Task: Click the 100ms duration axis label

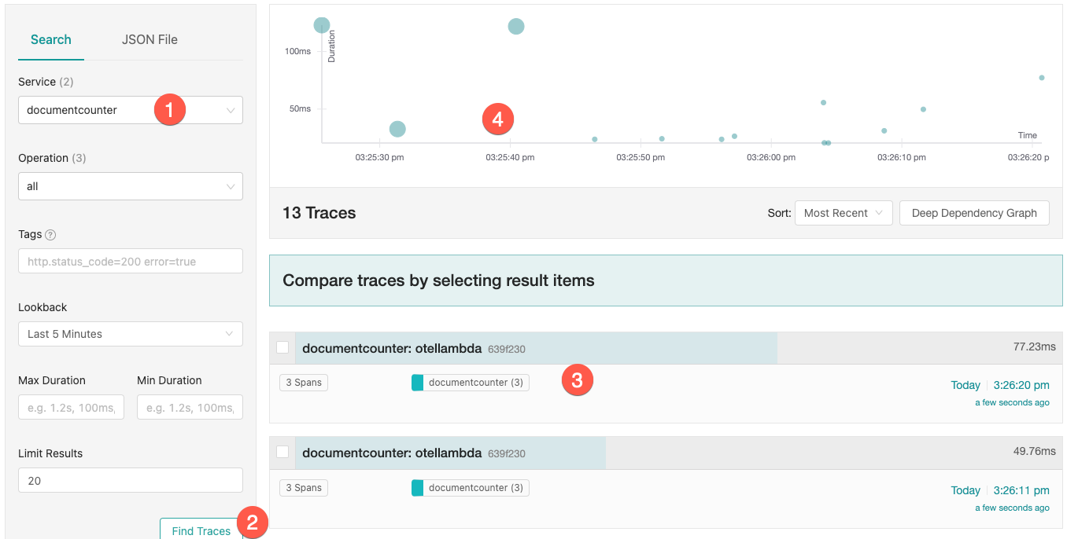Action: click(298, 51)
